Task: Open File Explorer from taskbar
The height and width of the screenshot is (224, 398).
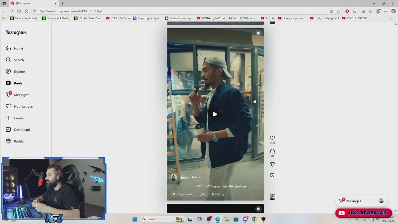Action: (227, 219)
